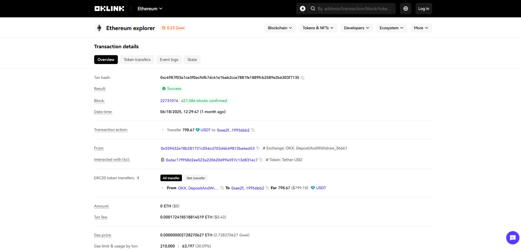This screenshot has height=251, width=521.
Task: Click the 0.23 Gwei gas indicator
Action: coord(173,28)
